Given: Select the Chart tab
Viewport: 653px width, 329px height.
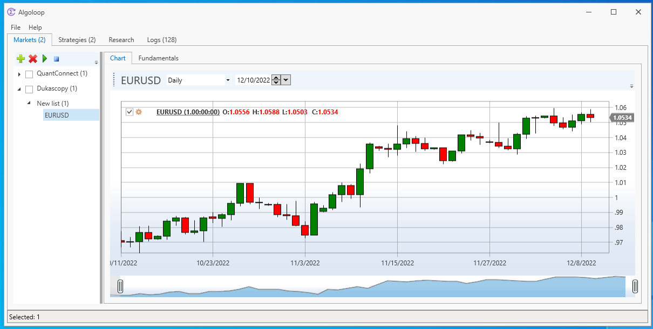Looking at the screenshot, I should (x=118, y=58).
